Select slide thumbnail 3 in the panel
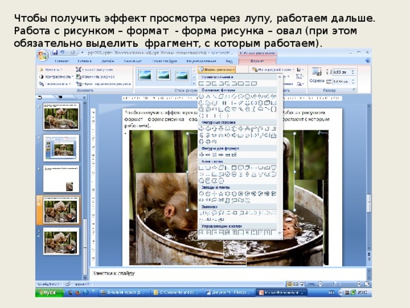 click(x=61, y=179)
